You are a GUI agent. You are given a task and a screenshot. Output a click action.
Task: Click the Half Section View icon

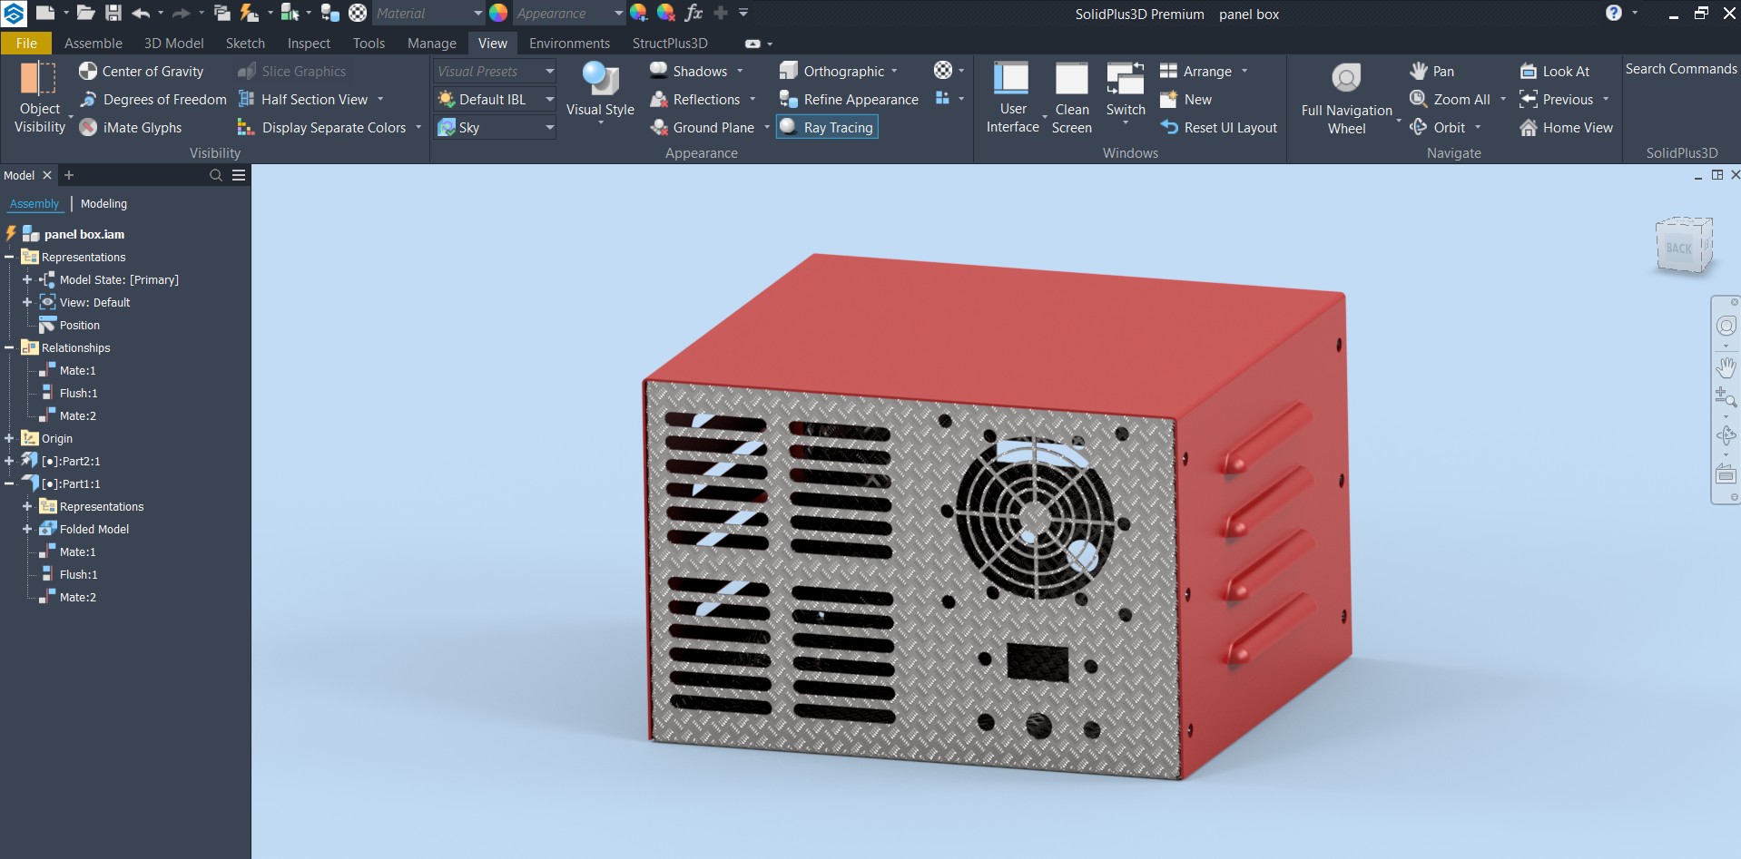click(246, 100)
